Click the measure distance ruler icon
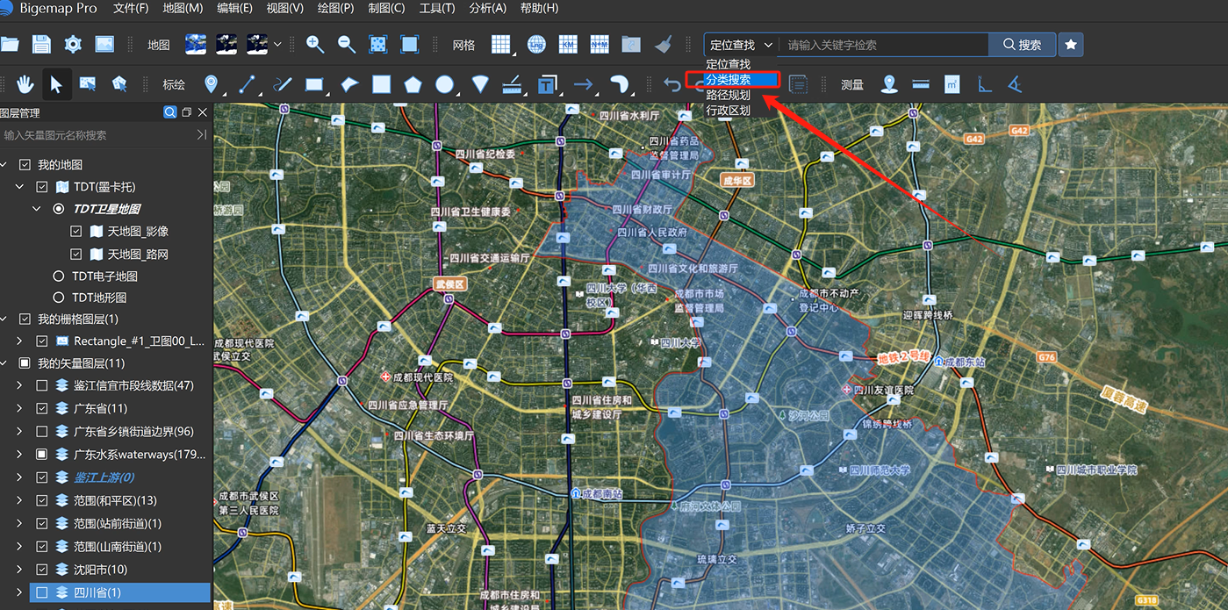Image resolution: width=1228 pixels, height=610 pixels. coord(921,84)
